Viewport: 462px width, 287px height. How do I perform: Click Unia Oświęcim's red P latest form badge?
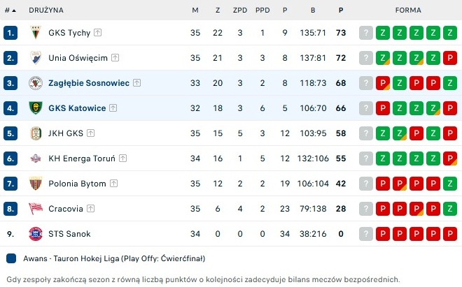450,58
